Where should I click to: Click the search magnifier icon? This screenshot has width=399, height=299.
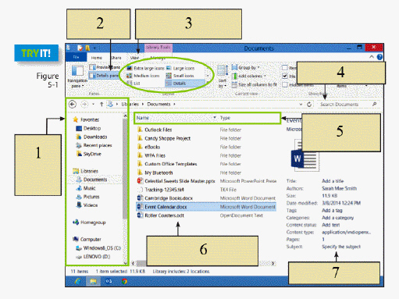pos(374,104)
